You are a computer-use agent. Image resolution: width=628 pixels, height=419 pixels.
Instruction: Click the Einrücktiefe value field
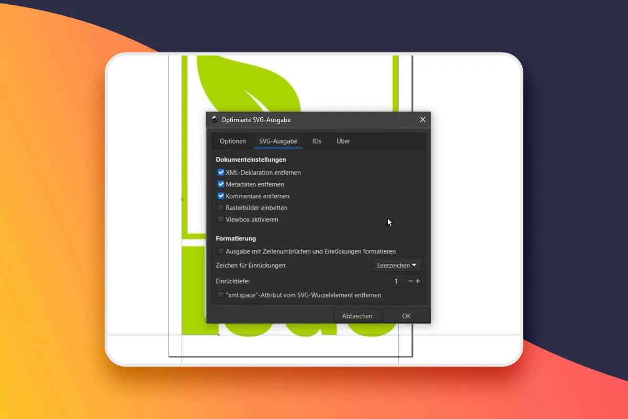click(400, 281)
